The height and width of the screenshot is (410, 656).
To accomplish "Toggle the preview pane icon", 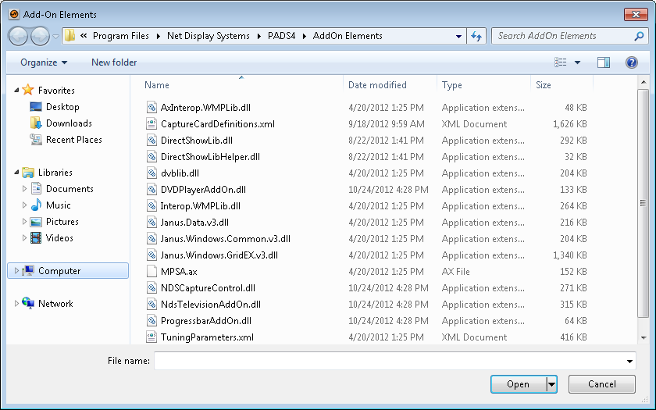I will (x=603, y=62).
